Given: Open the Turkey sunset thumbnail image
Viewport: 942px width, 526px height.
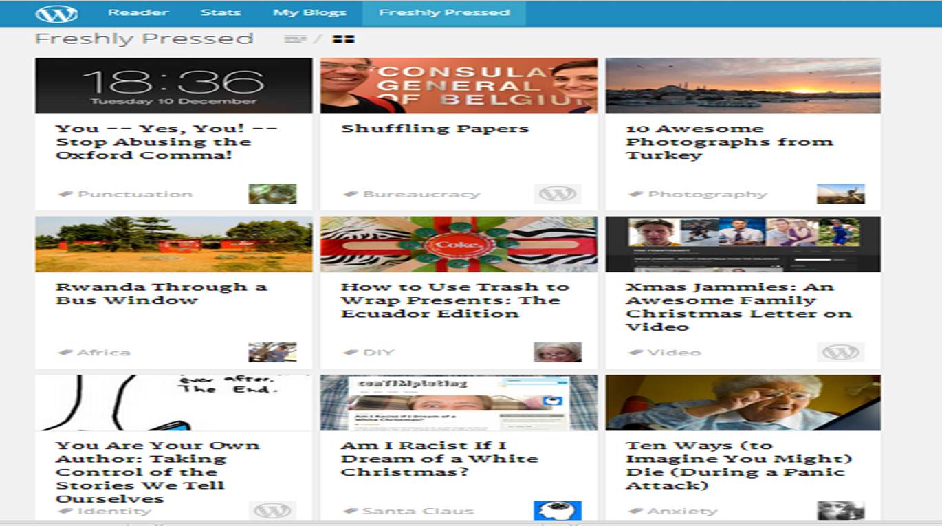Looking at the screenshot, I should coord(743,86).
